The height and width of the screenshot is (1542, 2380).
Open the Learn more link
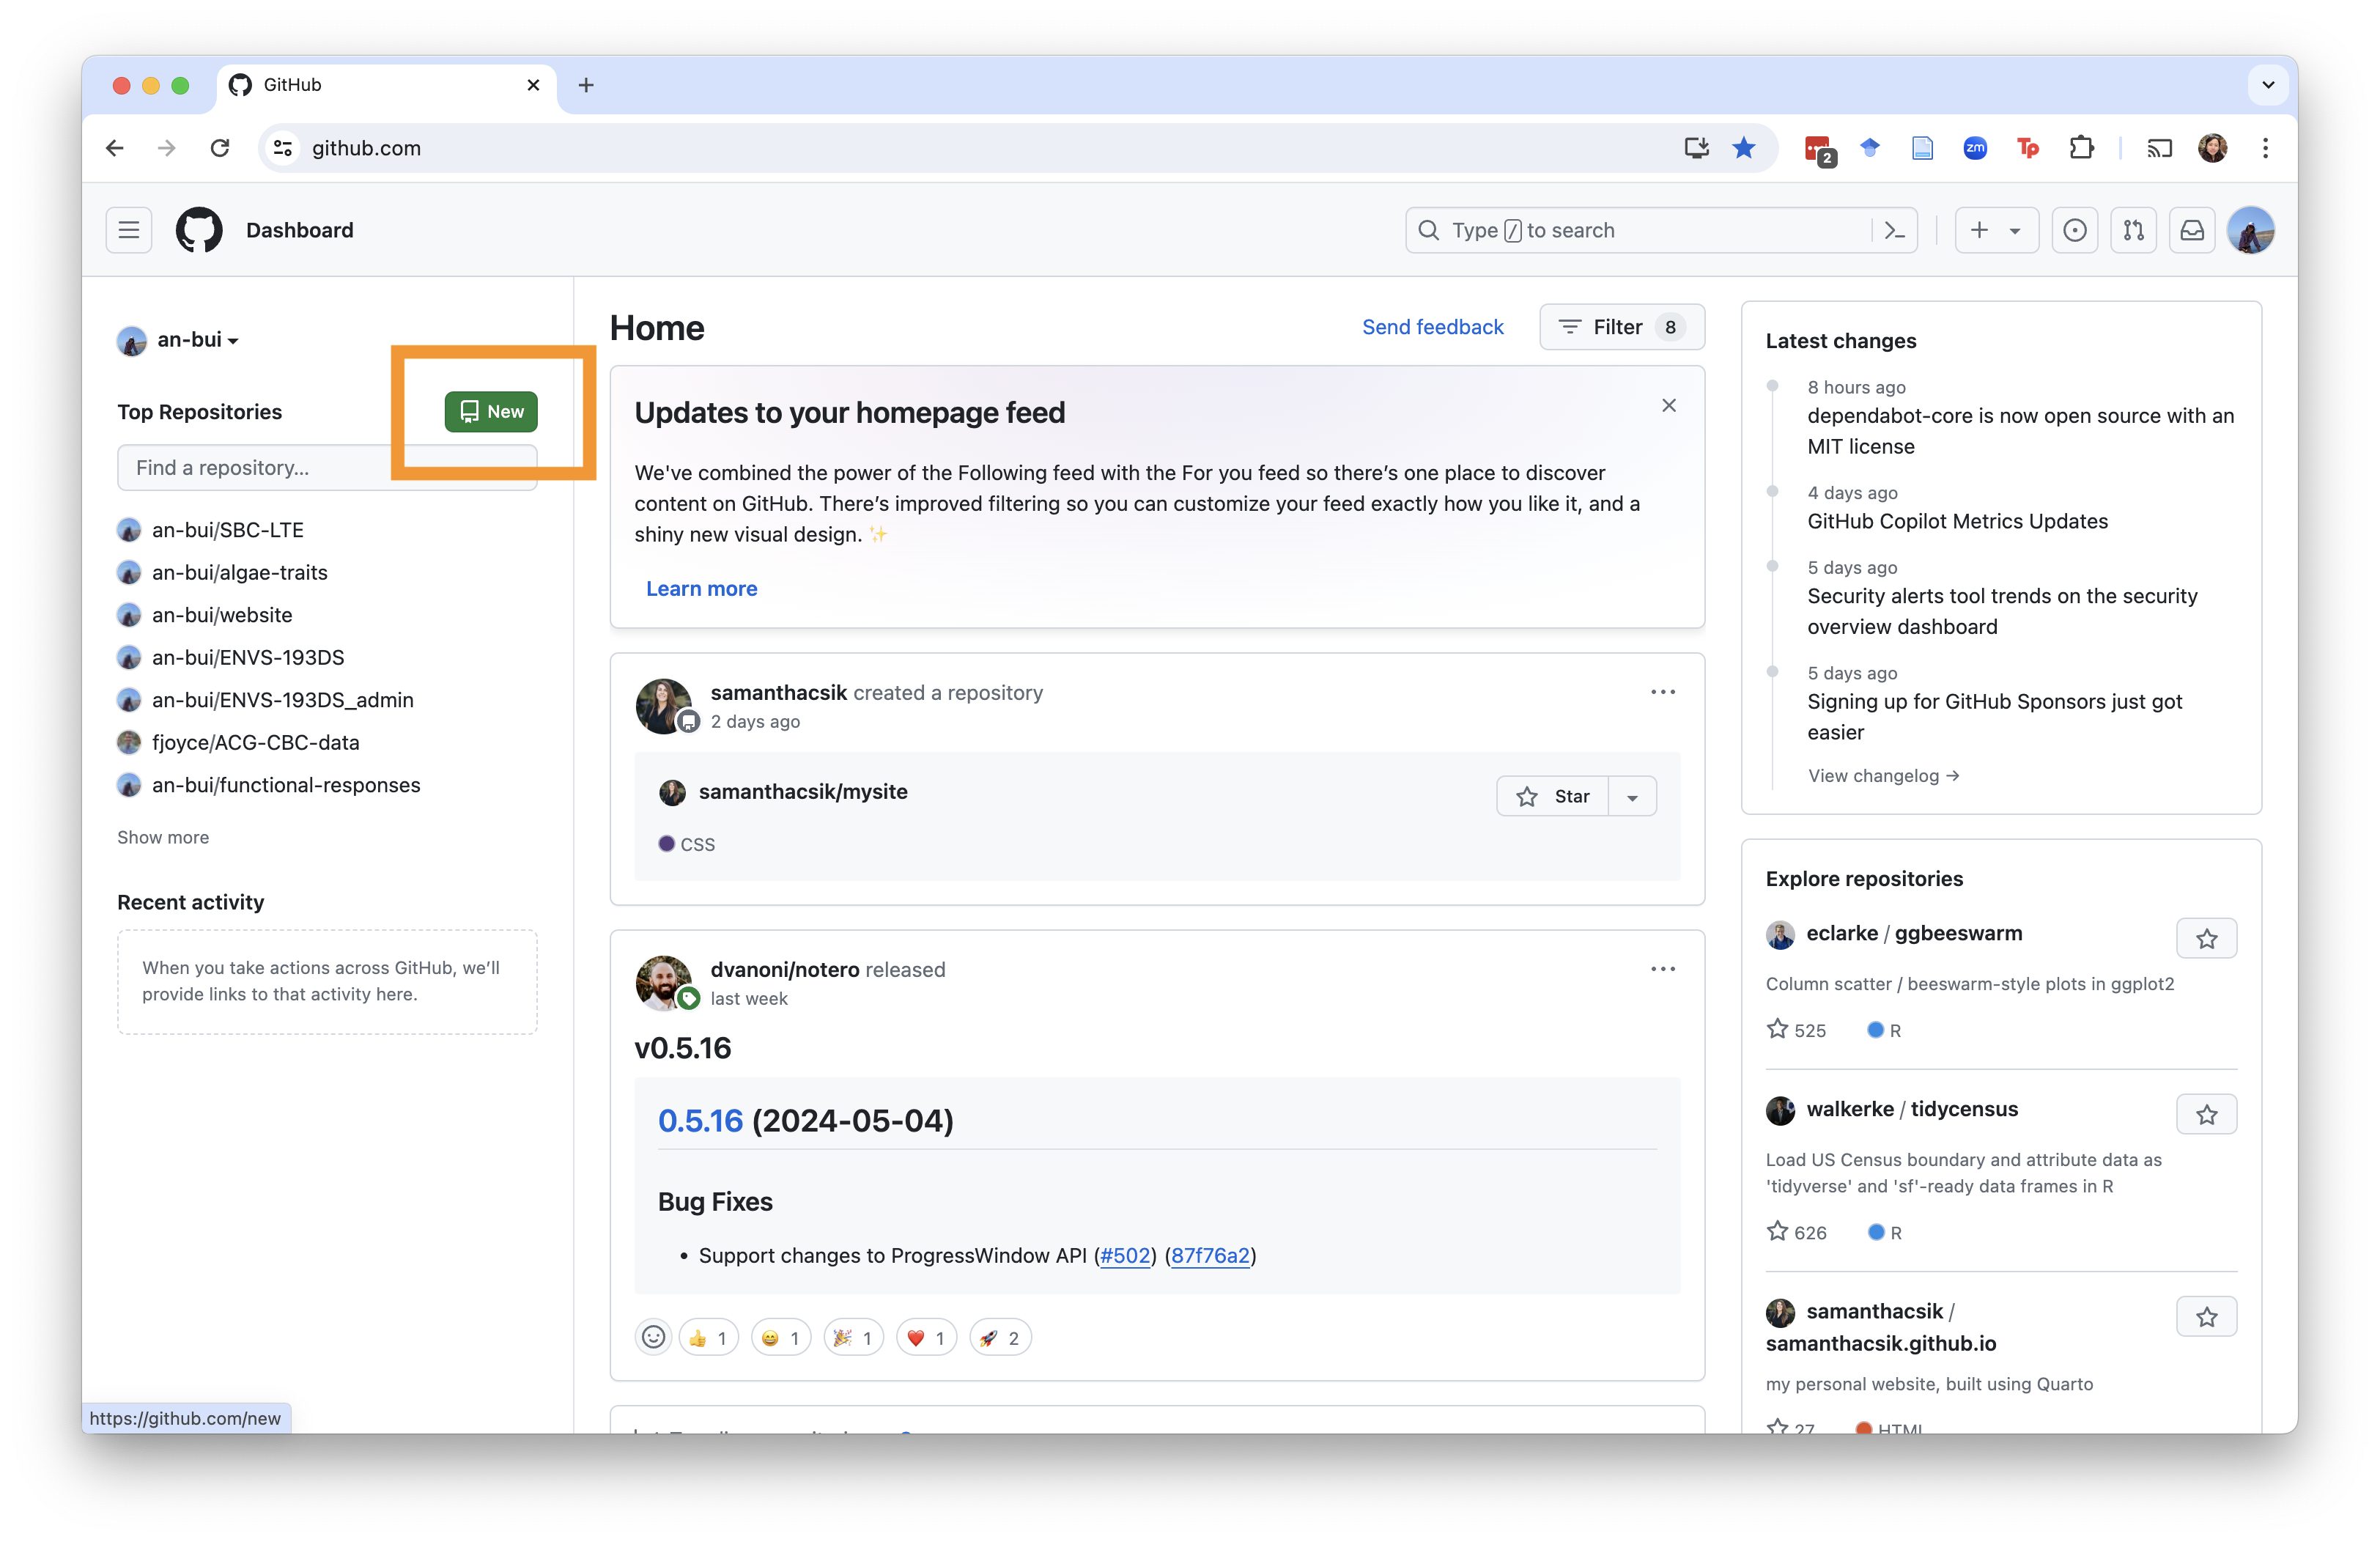tap(701, 589)
